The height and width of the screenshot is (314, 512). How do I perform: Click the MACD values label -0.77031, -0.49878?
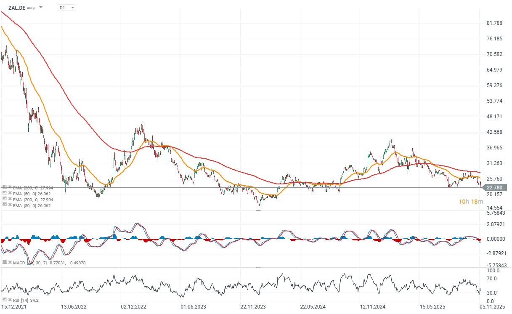tap(67, 263)
